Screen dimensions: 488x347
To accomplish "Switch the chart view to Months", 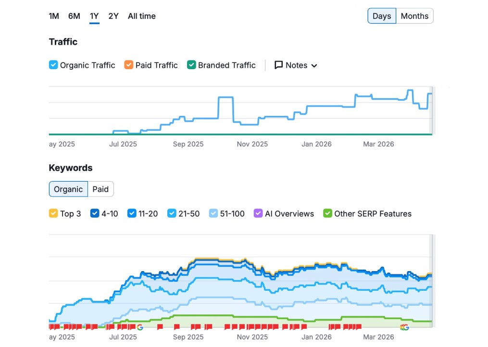I will [x=414, y=16].
